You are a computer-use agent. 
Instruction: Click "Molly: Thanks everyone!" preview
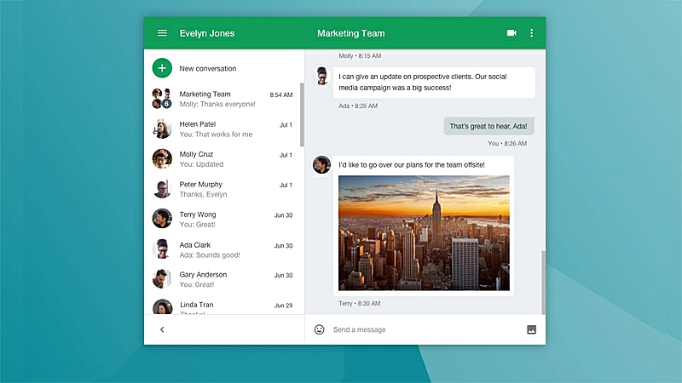(x=217, y=104)
